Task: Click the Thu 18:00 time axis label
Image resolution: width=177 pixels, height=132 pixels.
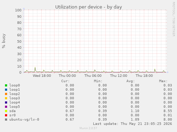Action: tap(144, 75)
